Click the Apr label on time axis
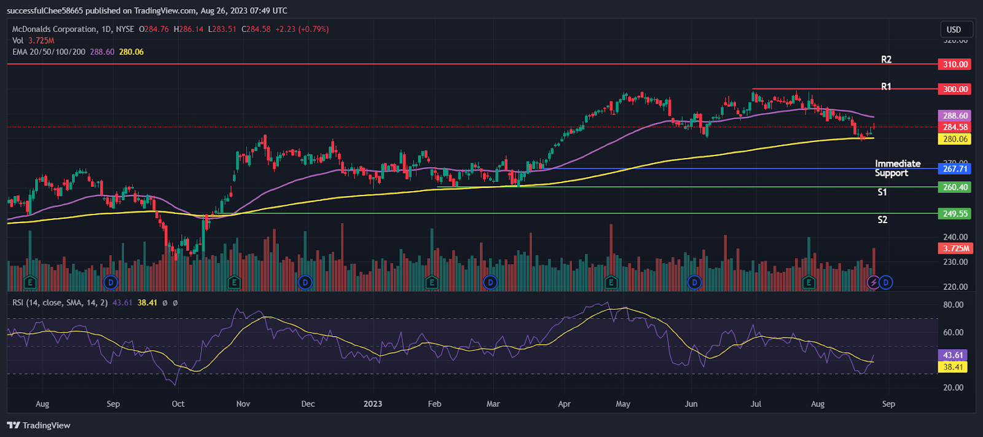Image resolution: width=983 pixels, height=437 pixels. point(564,404)
